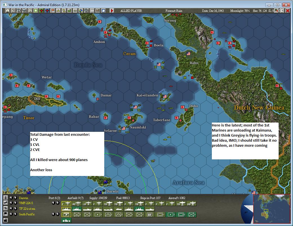This screenshot has height=226, width=293.
Task: Click the plane icon beside VMF-224
Action: click(6, 203)
